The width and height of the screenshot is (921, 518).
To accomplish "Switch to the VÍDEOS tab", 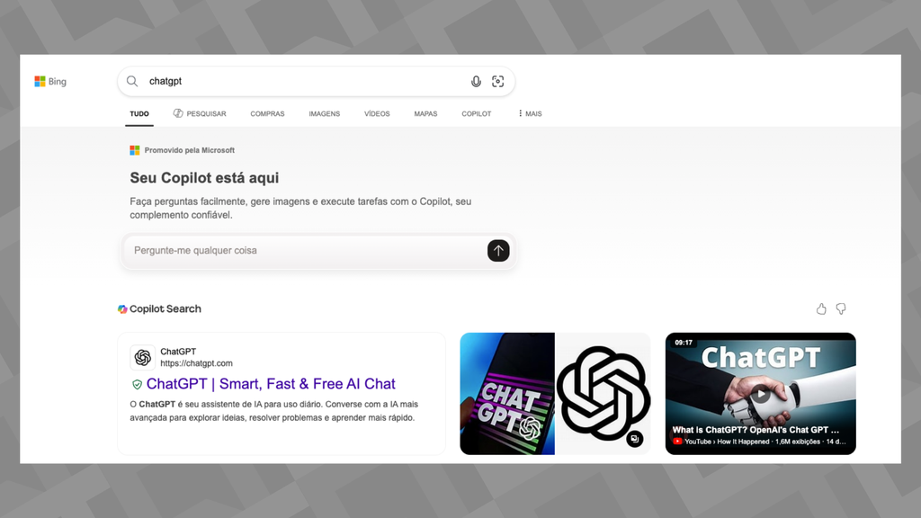I will (376, 113).
